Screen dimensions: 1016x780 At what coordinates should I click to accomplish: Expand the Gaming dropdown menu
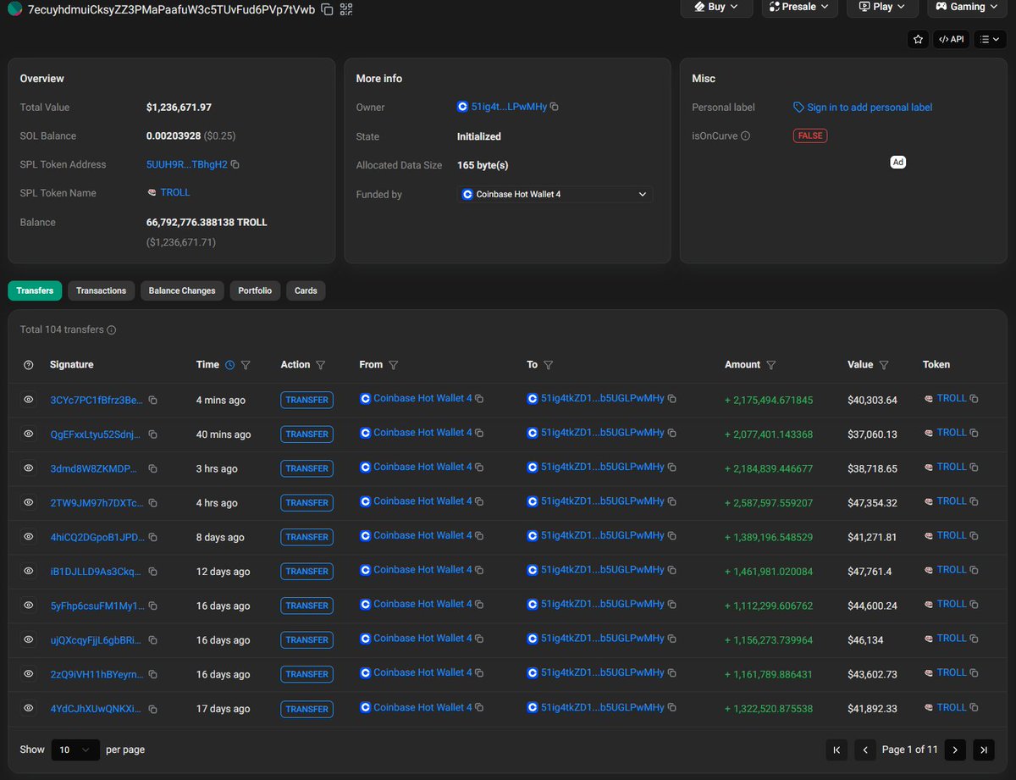[967, 7]
